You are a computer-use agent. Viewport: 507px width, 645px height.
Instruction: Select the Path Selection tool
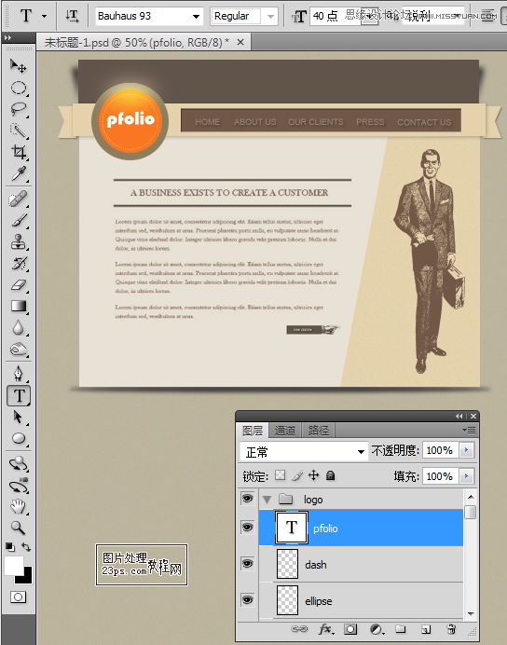click(x=18, y=418)
